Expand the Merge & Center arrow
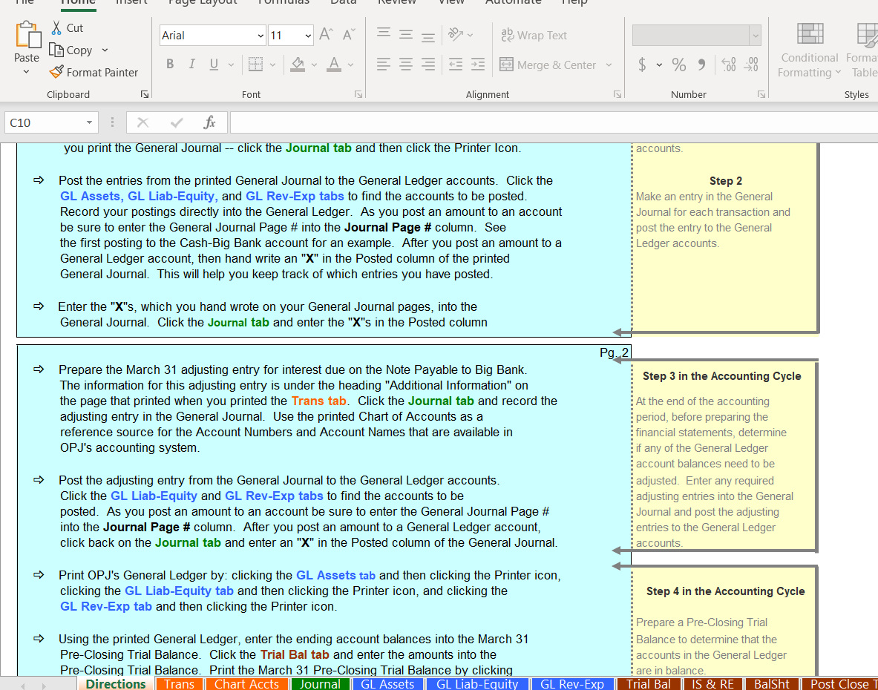The height and width of the screenshot is (690, 878). tap(609, 65)
